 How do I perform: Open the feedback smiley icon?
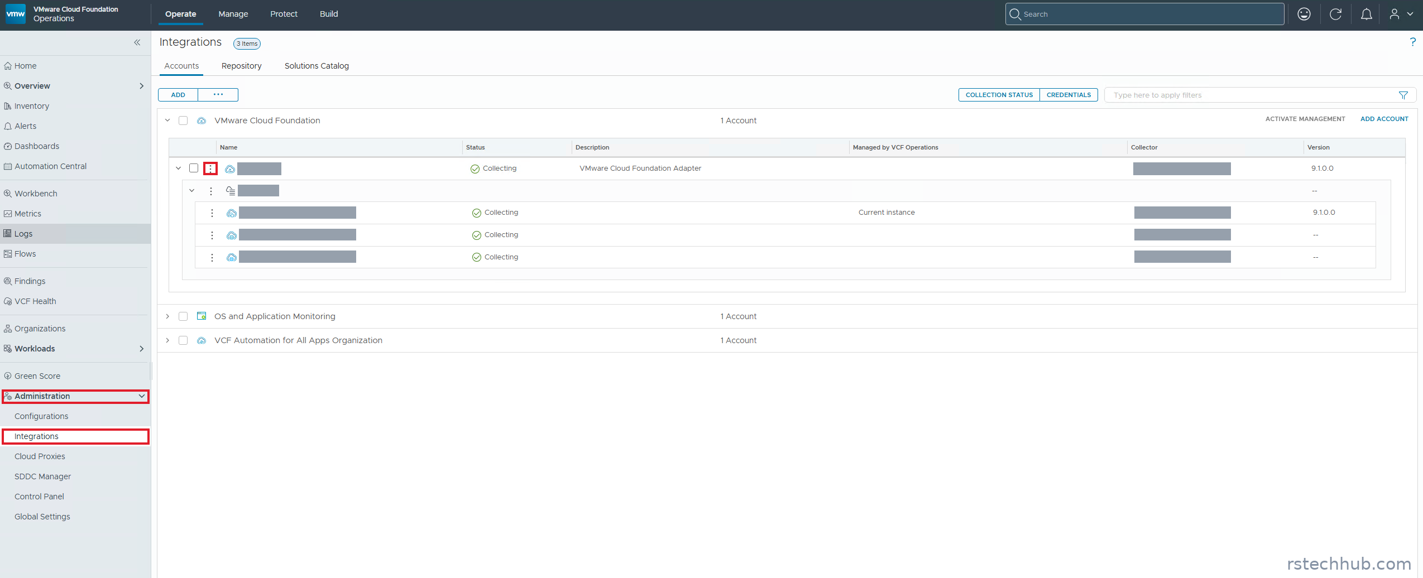[1304, 14]
